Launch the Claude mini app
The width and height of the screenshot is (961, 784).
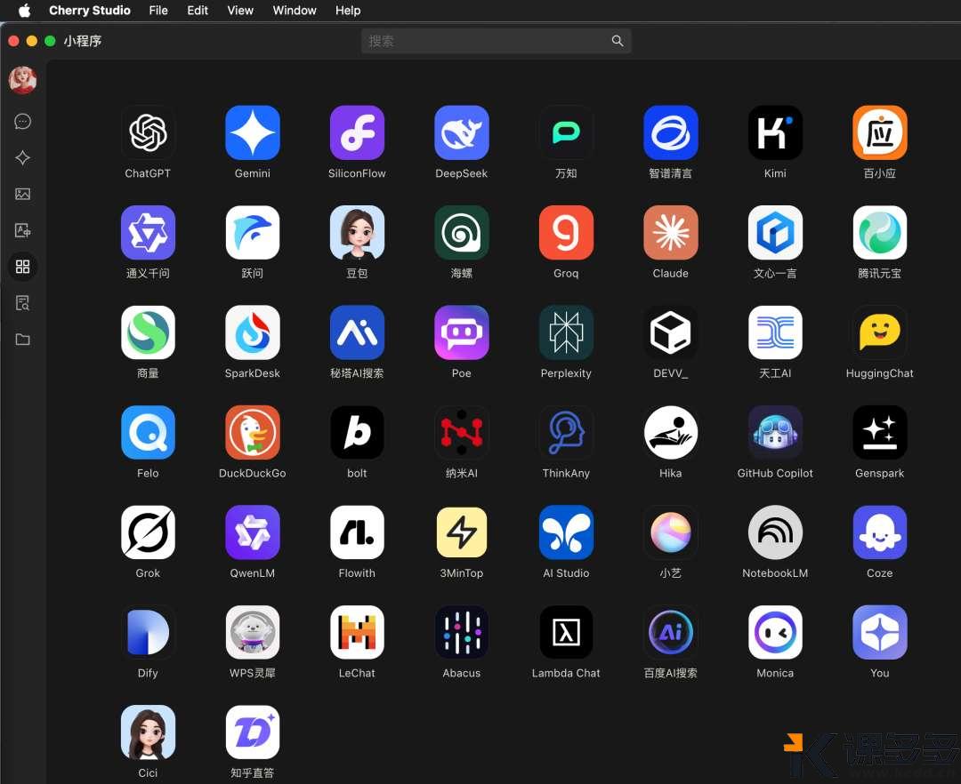coord(671,233)
